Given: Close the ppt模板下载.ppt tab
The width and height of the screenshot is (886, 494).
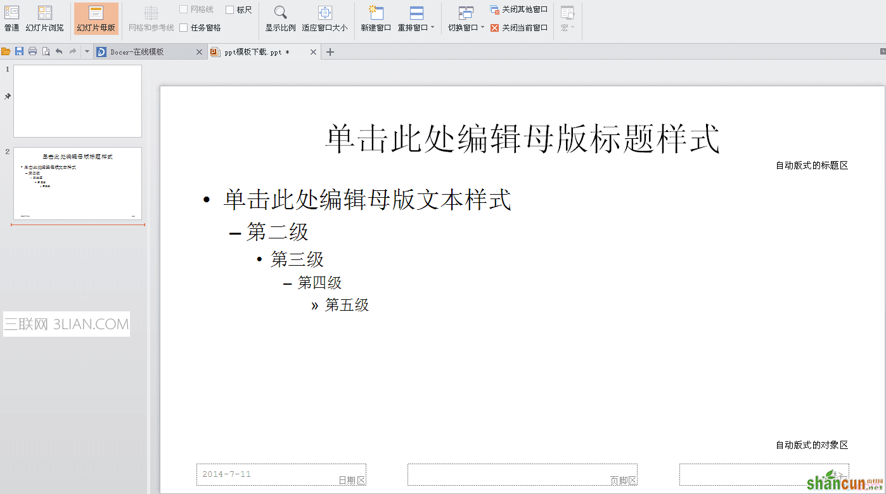Looking at the screenshot, I should (313, 52).
